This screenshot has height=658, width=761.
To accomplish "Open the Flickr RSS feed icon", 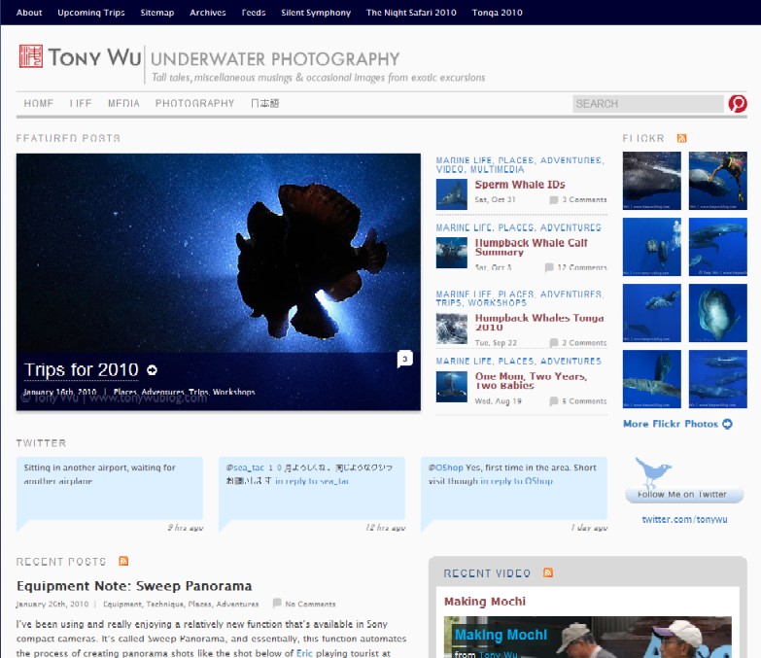I will pos(682,139).
